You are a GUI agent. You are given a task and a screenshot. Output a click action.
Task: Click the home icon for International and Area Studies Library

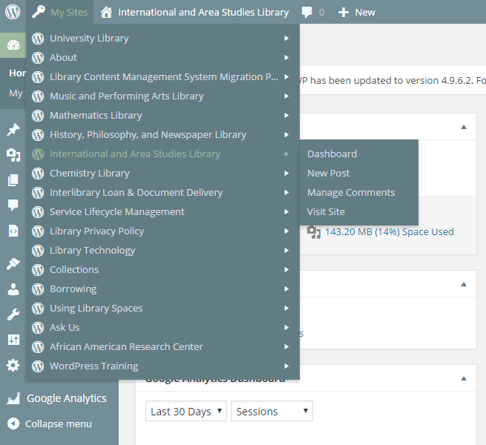click(x=106, y=13)
